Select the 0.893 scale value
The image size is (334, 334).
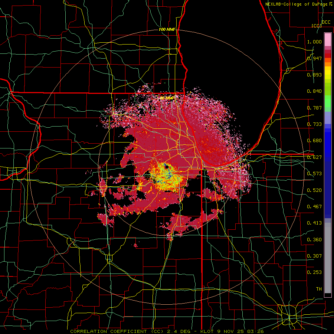[314, 75]
